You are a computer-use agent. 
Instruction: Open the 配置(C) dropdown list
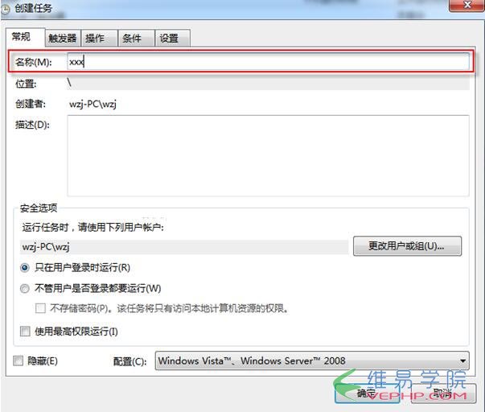pos(312,360)
